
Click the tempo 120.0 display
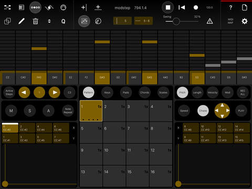click(209, 7)
